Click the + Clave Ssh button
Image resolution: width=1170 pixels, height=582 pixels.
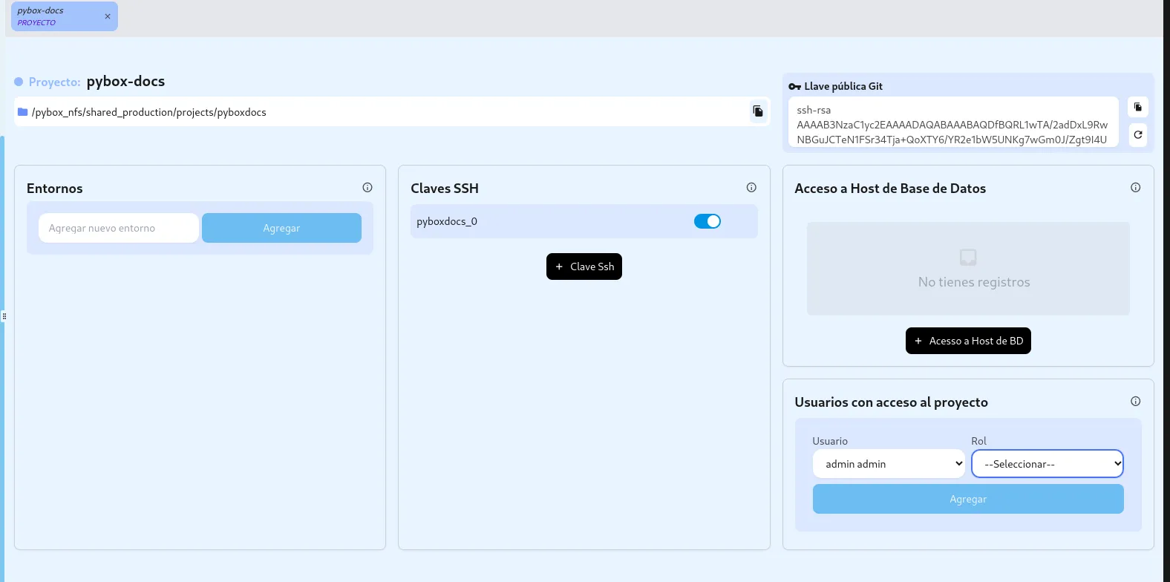[584, 267]
